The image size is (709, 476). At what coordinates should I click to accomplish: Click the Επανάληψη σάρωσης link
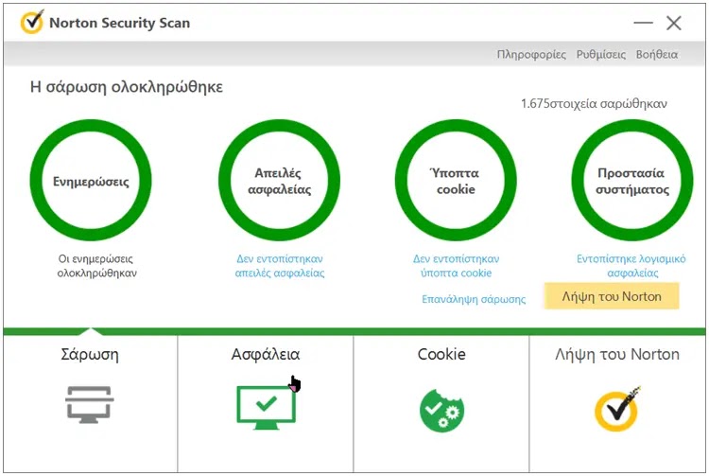tap(474, 299)
